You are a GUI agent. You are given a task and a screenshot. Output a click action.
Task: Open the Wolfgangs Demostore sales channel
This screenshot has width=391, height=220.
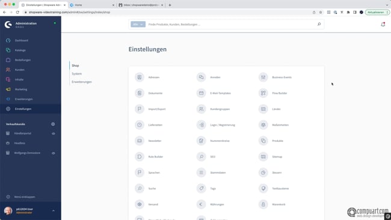pos(26,153)
